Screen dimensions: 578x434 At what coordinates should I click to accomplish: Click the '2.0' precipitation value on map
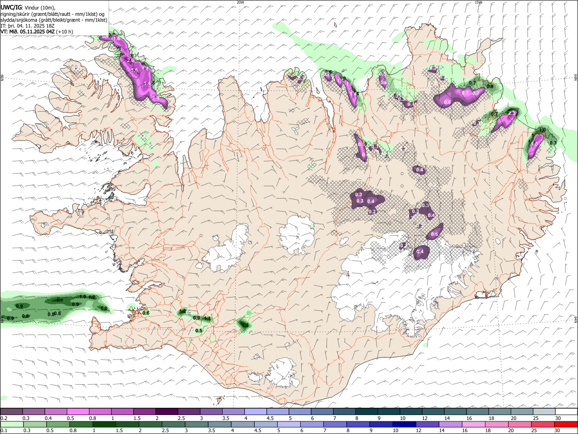point(131,60)
